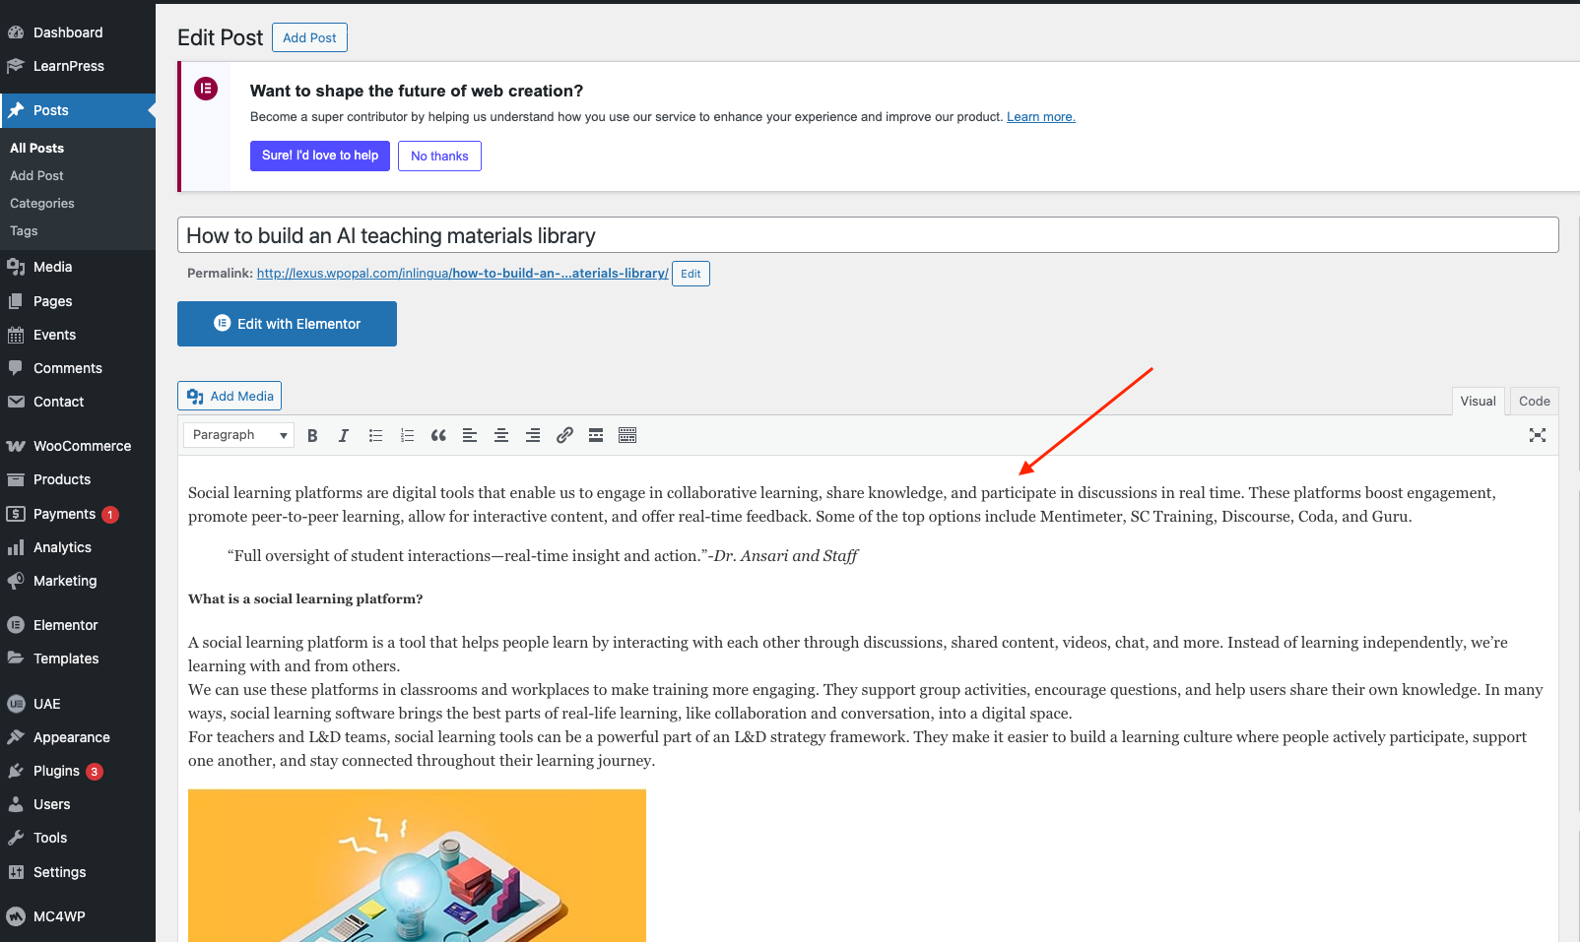The height and width of the screenshot is (942, 1580).
Task: Insert Read More tag
Action: coord(596,435)
